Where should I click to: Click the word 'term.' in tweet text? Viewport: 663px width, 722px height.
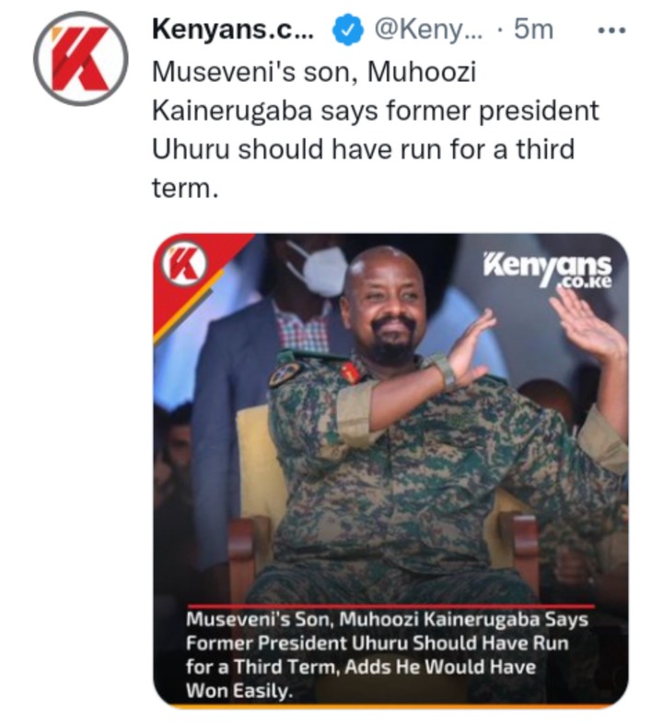(x=184, y=188)
